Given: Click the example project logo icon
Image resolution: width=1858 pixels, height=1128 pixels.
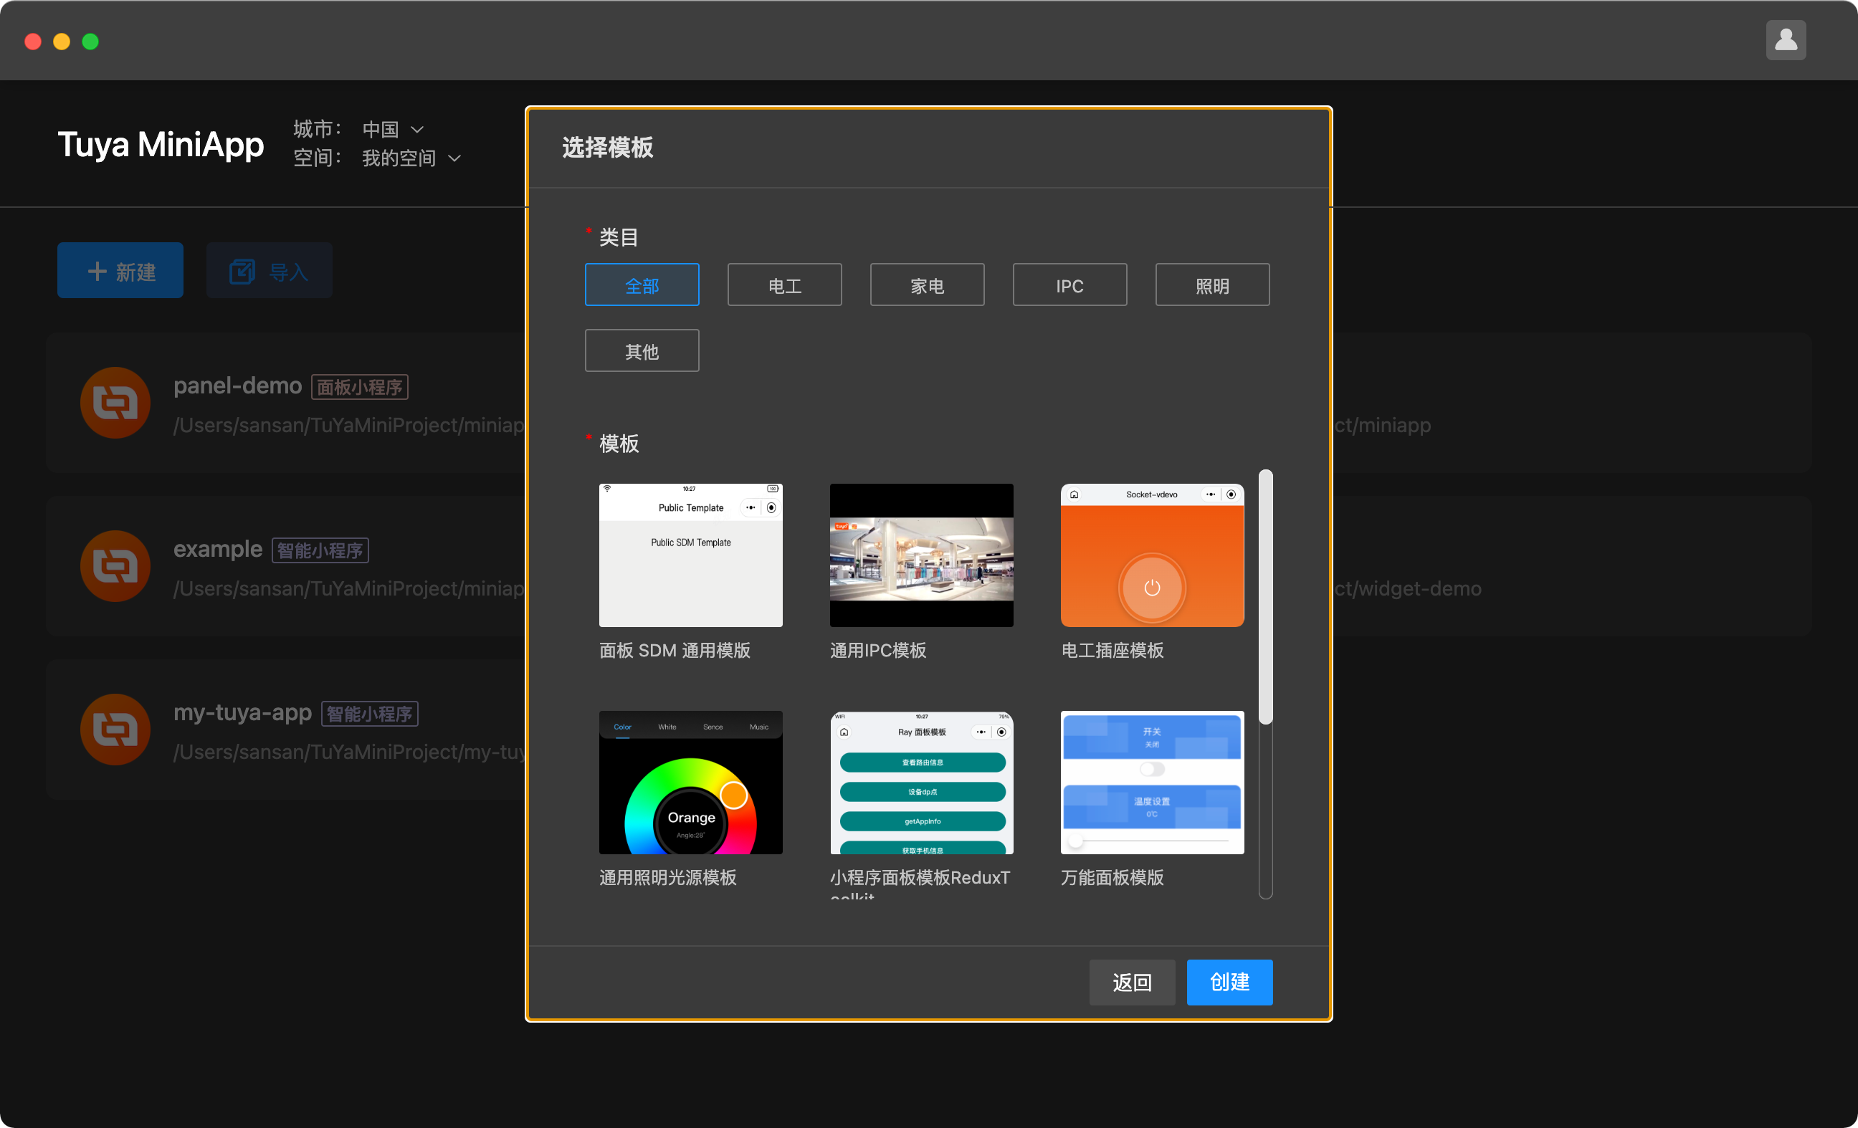Looking at the screenshot, I should pyautogui.click(x=115, y=565).
